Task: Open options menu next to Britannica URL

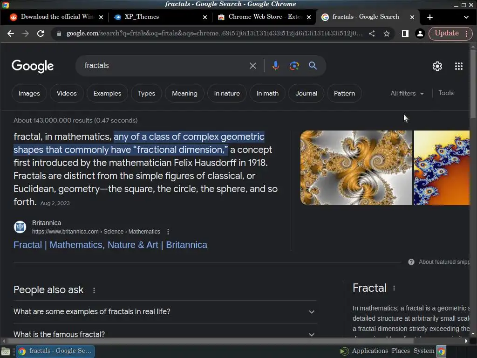Action: coord(168,232)
